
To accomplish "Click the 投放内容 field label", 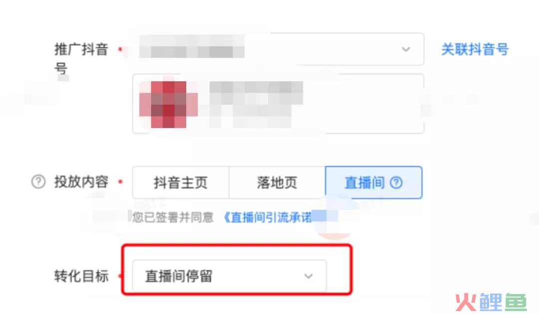I will click(81, 181).
